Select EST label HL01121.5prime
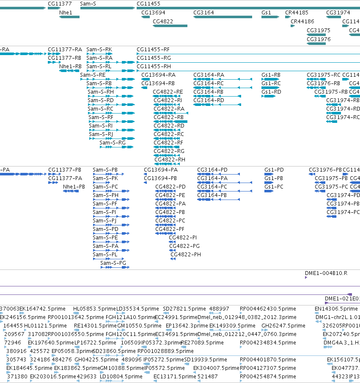 (x=45, y=326)
